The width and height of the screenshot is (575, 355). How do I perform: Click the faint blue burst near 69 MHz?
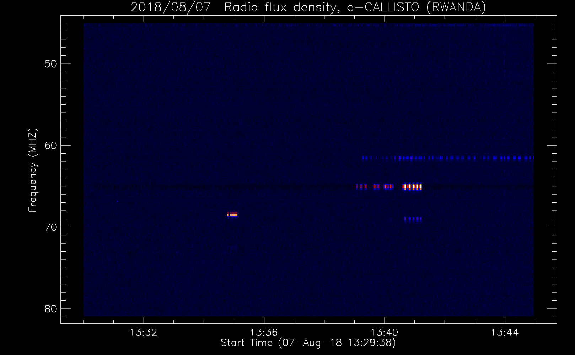point(413,219)
